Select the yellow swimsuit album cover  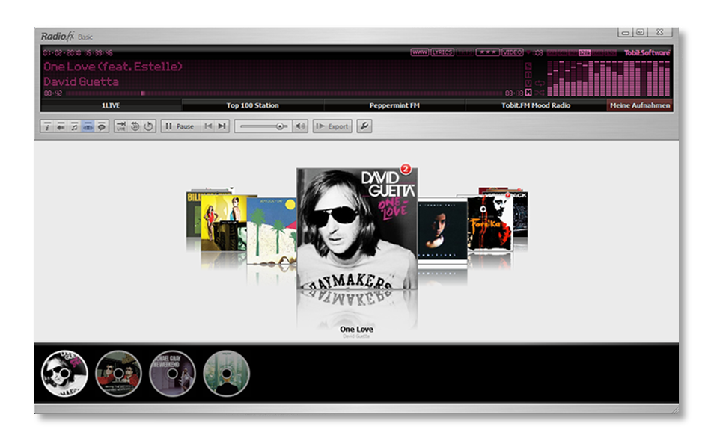(x=223, y=223)
